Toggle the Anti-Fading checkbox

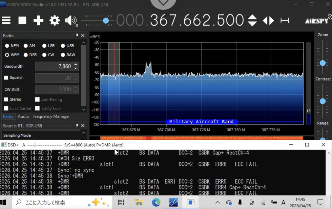pyautogui.click(x=37, y=99)
